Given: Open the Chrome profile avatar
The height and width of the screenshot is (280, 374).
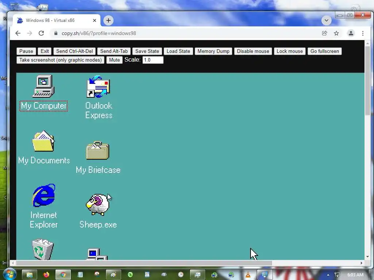Looking at the screenshot, I should tap(351, 33).
